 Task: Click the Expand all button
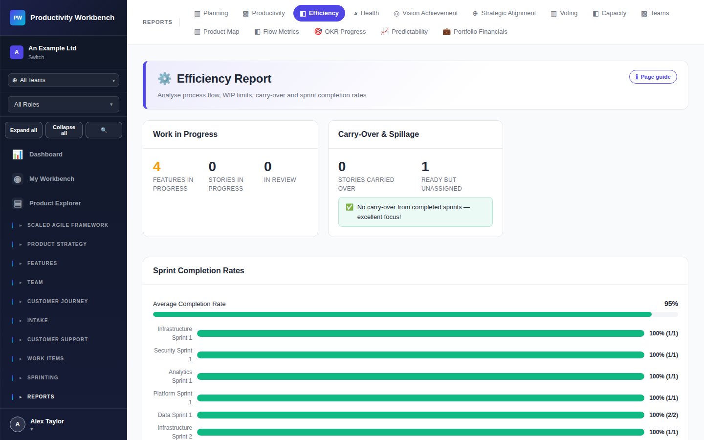point(23,130)
